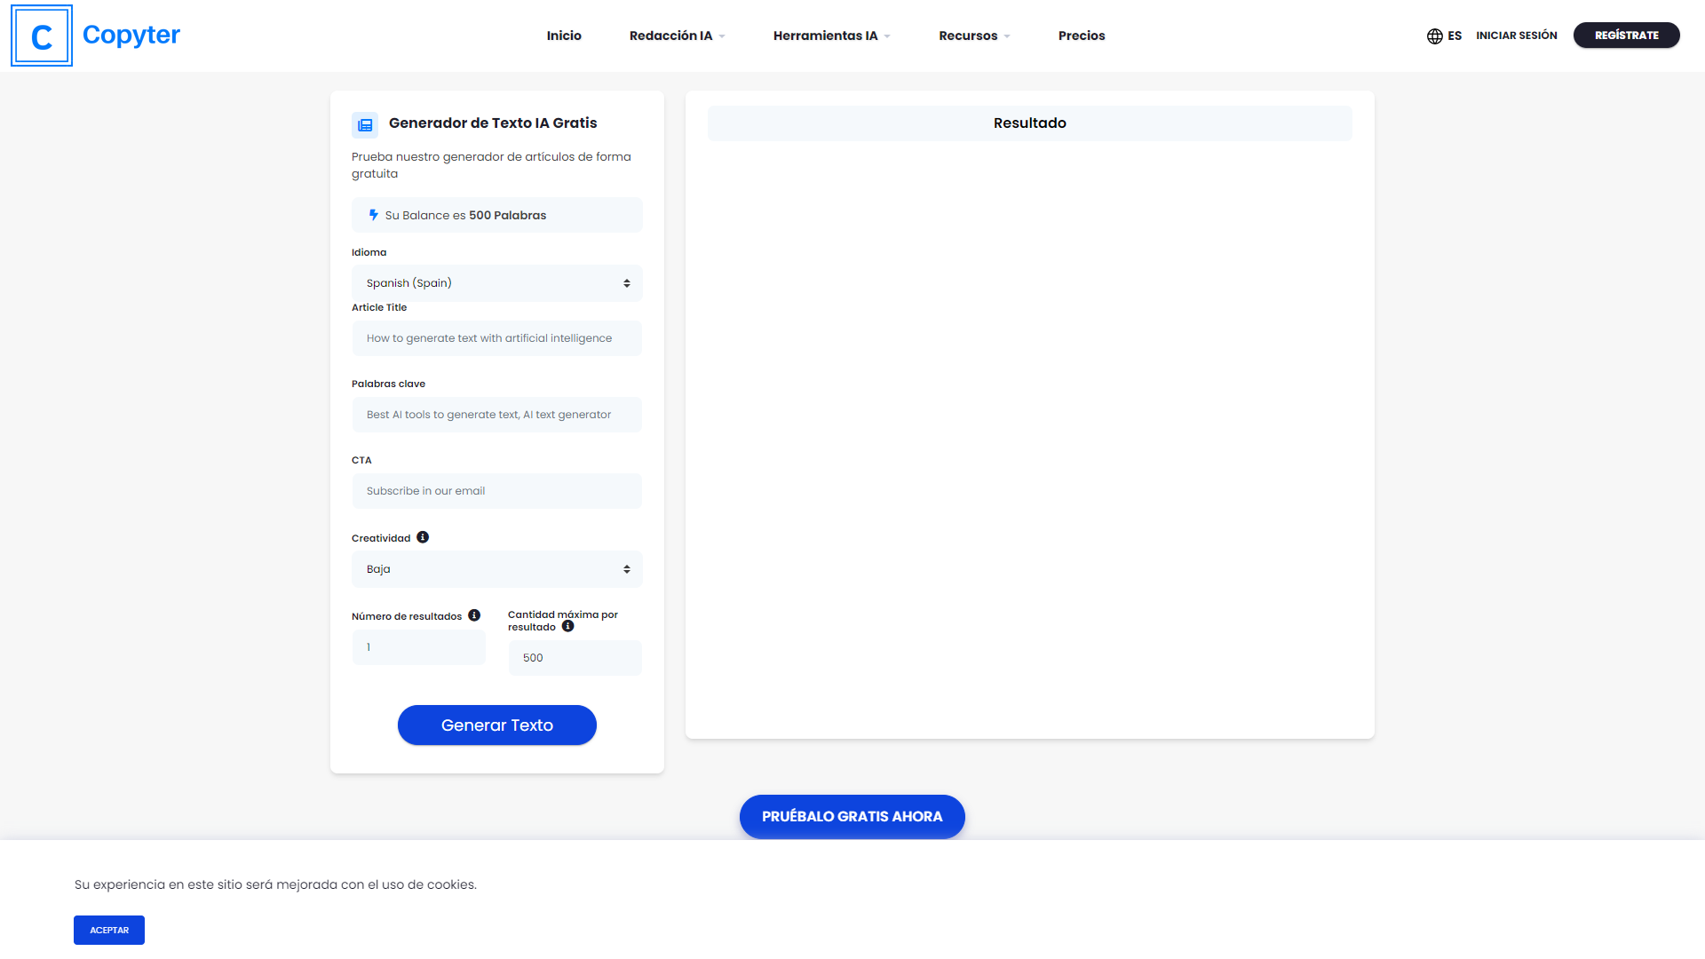Click the cookies notice text
The height and width of the screenshot is (959, 1705).
pos(275,884)
